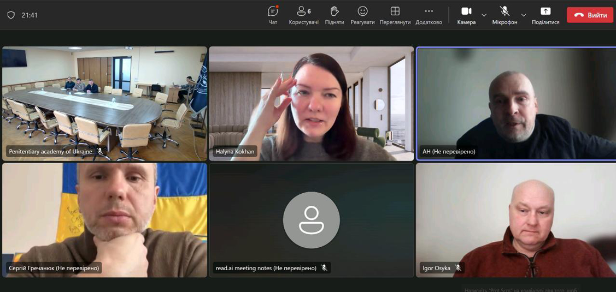Show the Користувачі participants list
This screenshot has width=616, height=292.
tap(303, 15)
